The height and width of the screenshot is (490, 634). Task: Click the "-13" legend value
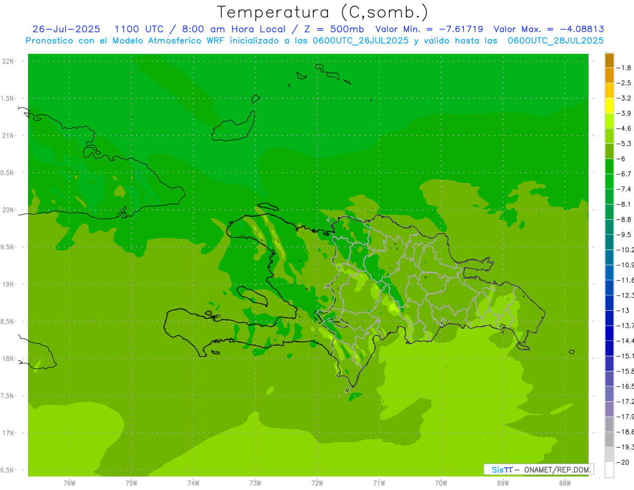click(x=623, y=310)
